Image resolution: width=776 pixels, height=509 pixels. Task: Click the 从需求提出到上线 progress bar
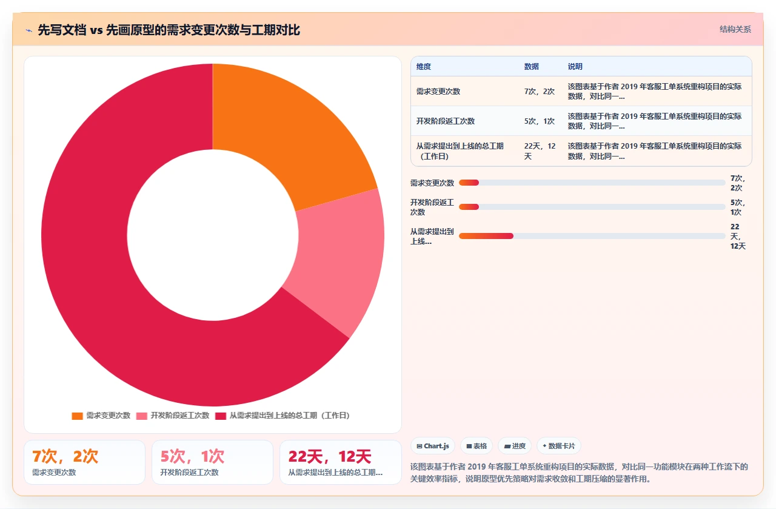tap(592, 236)
